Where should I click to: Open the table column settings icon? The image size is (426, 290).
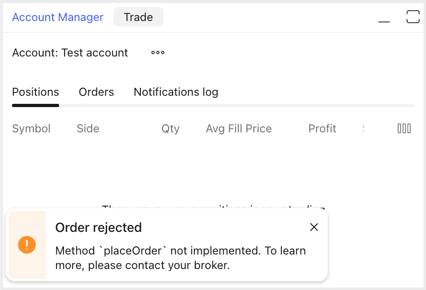point(404,129)
